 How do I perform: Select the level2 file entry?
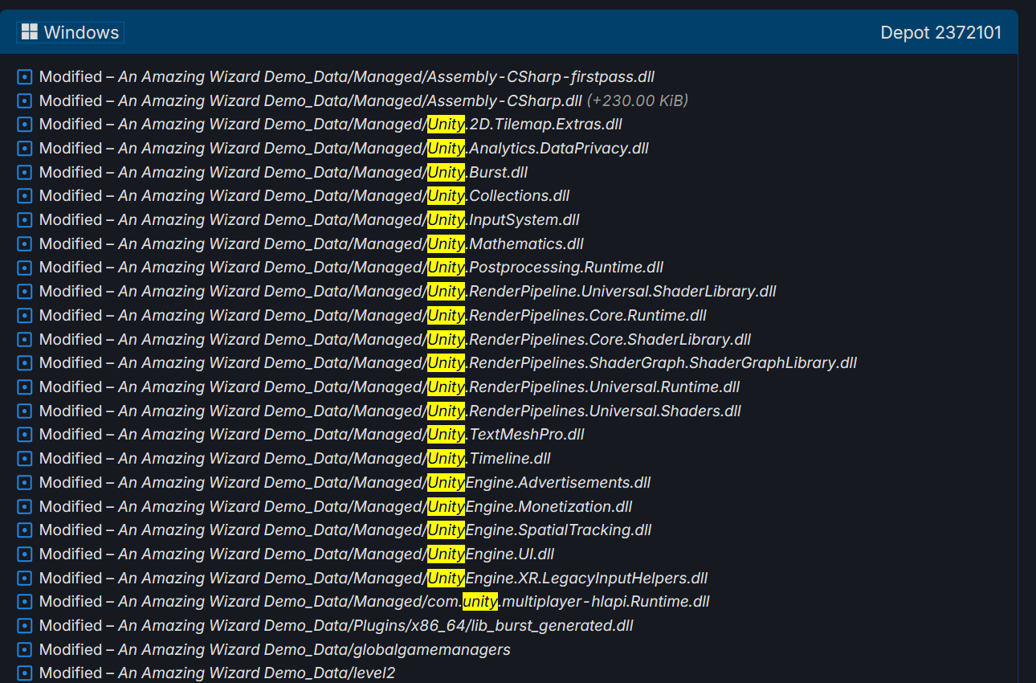click(257, 673)
